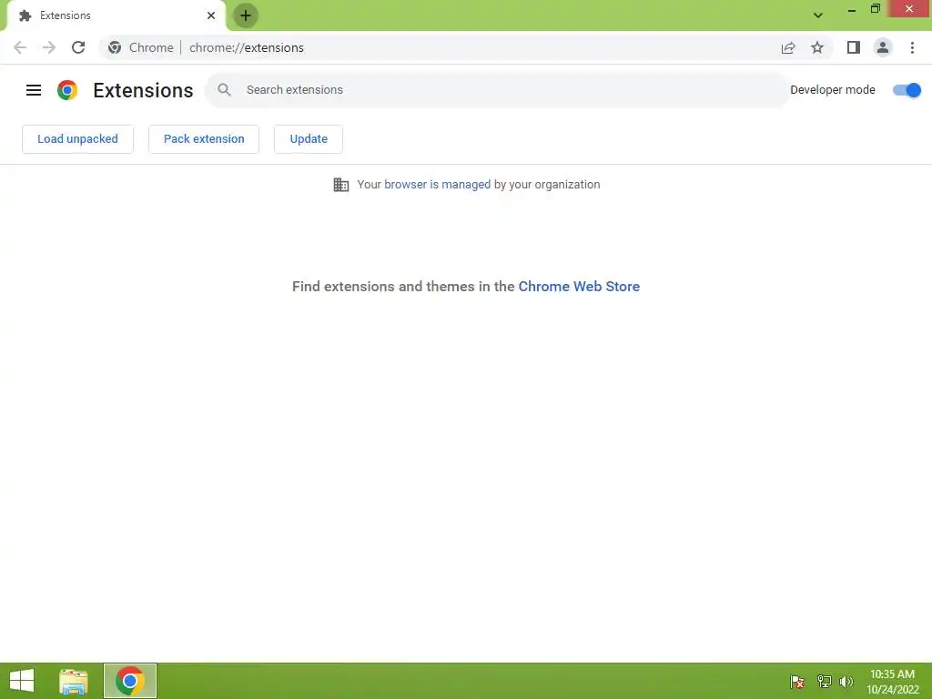The width and height of the screenshot is (932, 699).
Task: Click the search magnifier icon
Action: coord(224,90)
